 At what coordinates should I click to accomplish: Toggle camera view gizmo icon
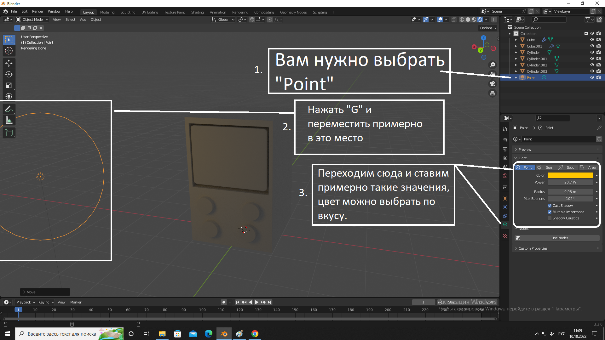[x=492, y=84]
